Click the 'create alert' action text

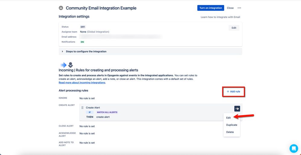pos(103,117)
